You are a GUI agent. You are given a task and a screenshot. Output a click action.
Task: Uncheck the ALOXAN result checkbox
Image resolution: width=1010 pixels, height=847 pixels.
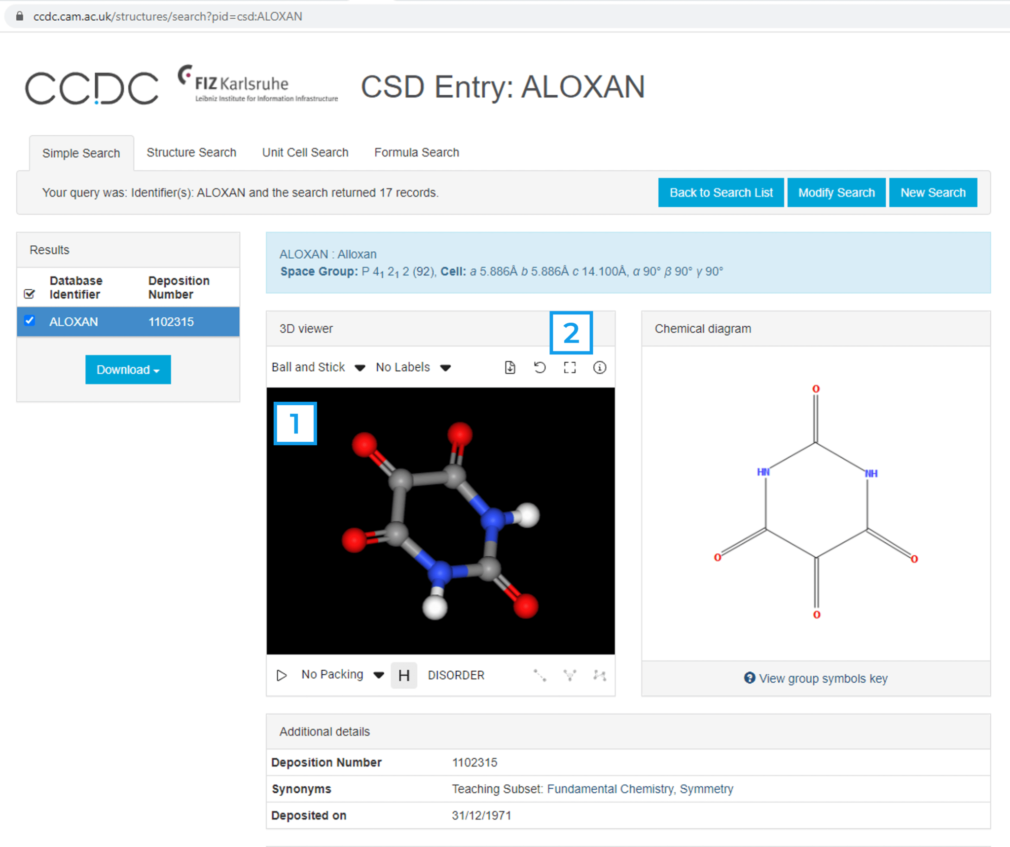pyautogui.click(x=30, y=321)
